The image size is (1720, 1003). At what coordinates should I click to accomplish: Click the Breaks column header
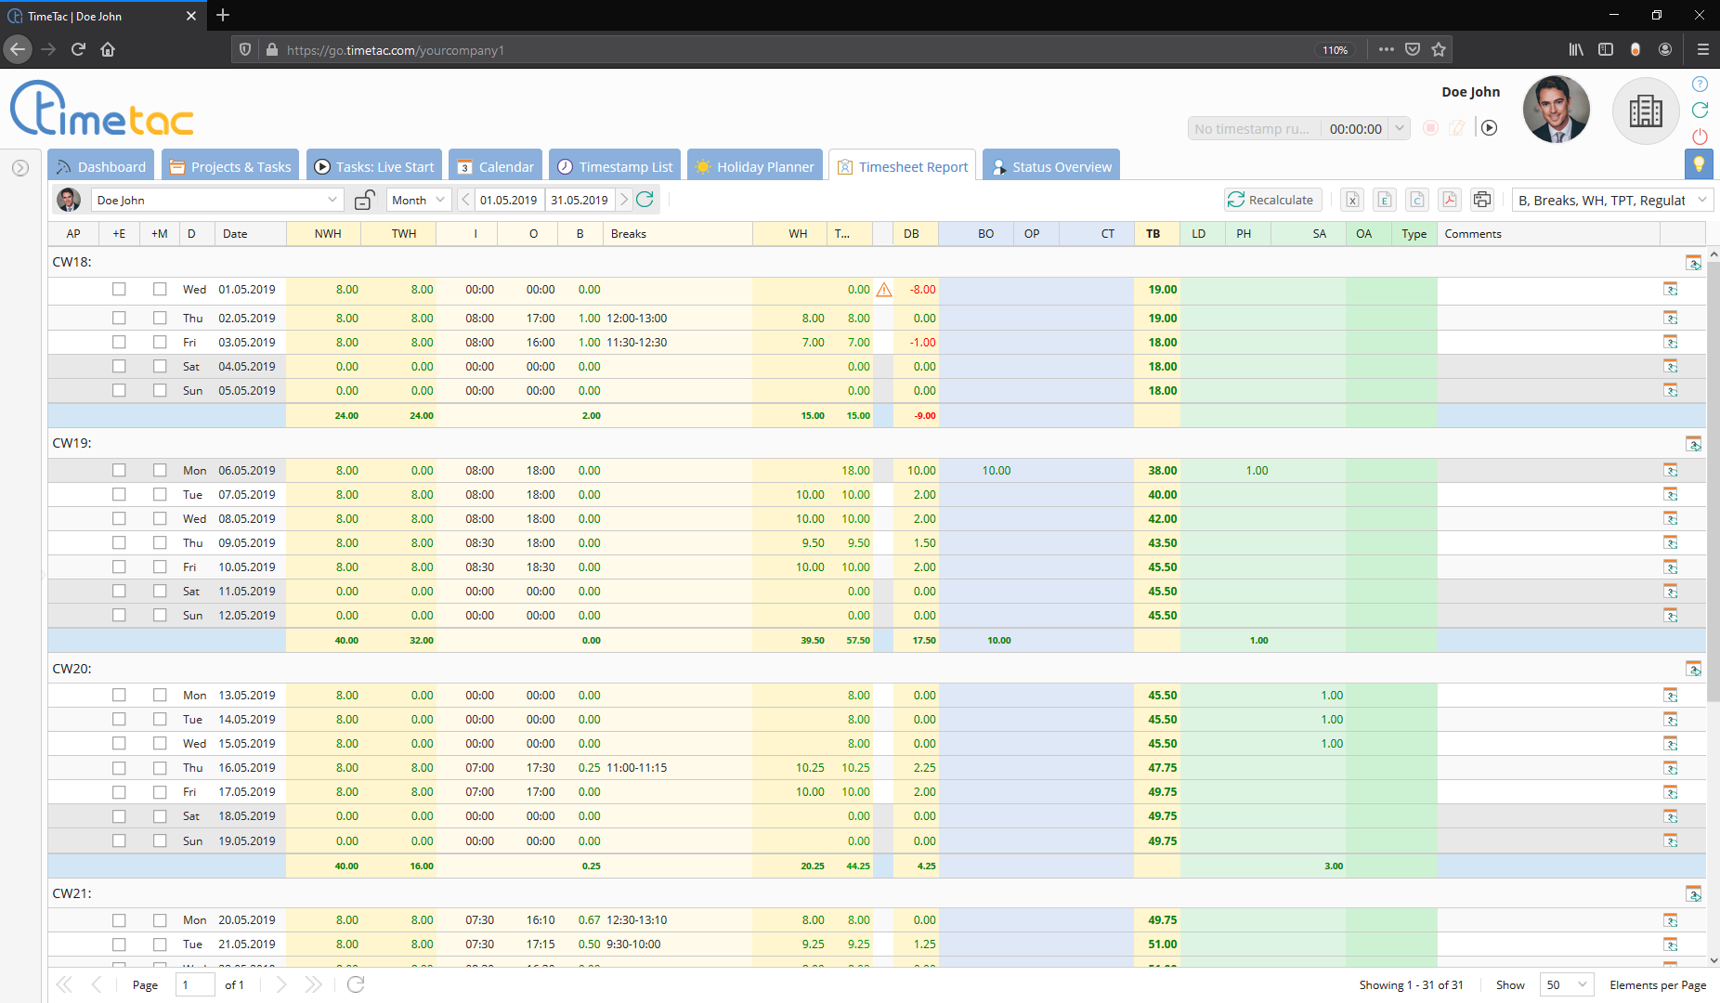[x=678, y=234]
